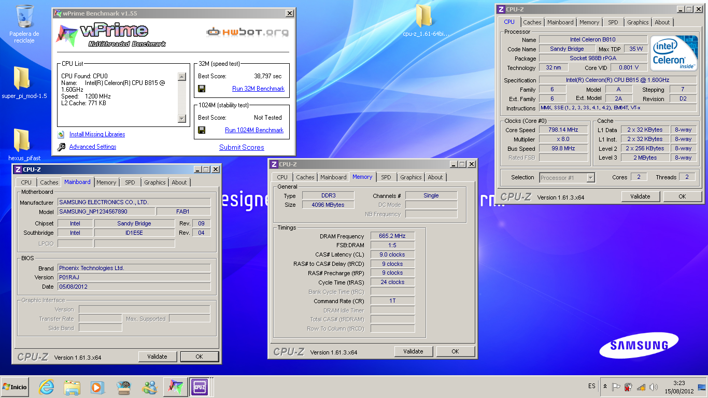This screenshot has height=398, width=708.
Task: Select SPD tab in top-right CPU-Z window
Action: [x=613, y=22]
